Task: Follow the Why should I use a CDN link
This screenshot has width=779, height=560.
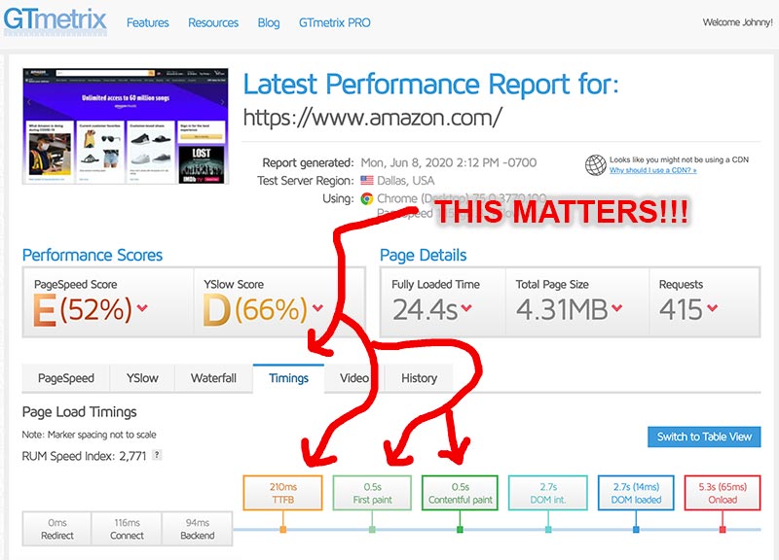Action: point(652,170)
